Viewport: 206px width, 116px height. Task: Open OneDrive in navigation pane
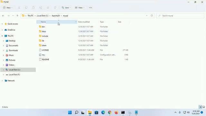click(11, 30)
